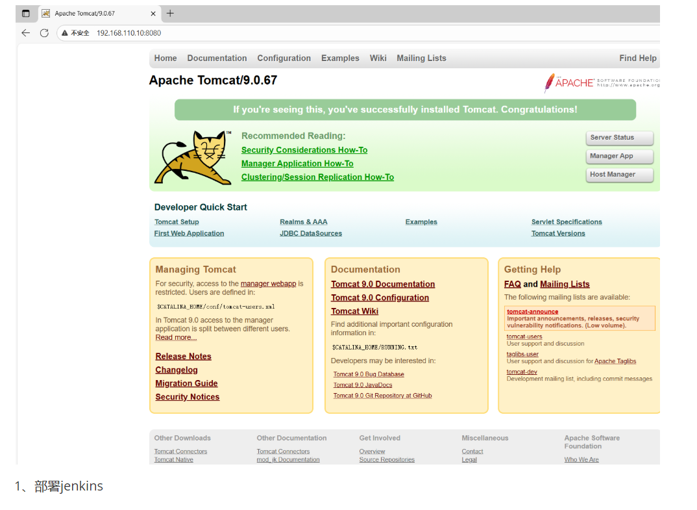This screenshot has width=697, height=510.
Task: Open the Security Notices link
Action: [187, 397]
